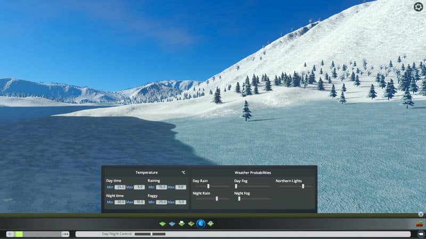Click the Day time Min temperature field

pyautogui.click(x=120, y=187)
